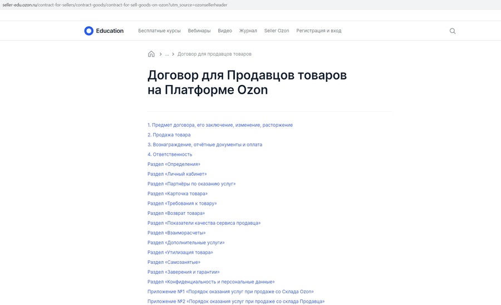Click the browser address bar URL

click(x=115, y=5)
